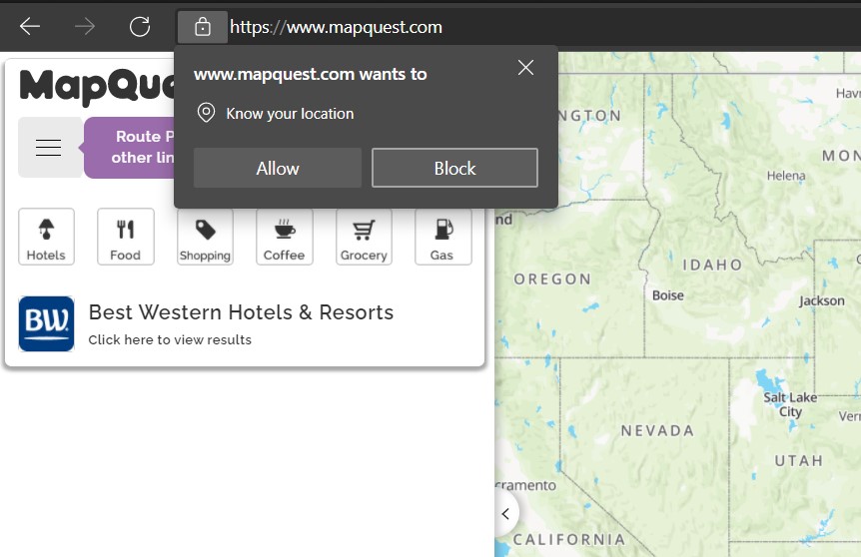Click the browser back arrow
Image resolution: width=861 pixels, height=557 pixels.
point(30,27)
